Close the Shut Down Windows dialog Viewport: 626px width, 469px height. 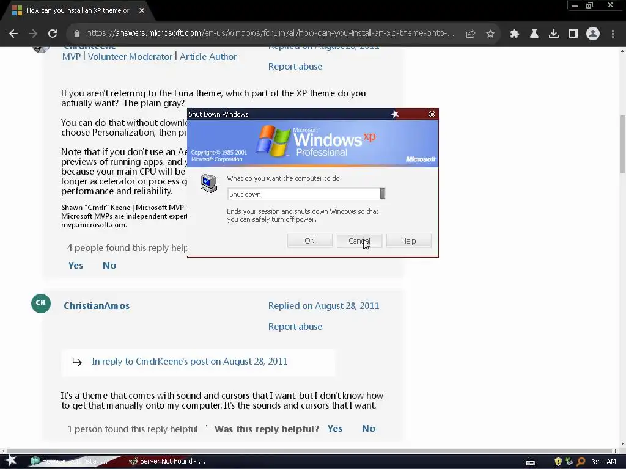(x=432, y=114)
